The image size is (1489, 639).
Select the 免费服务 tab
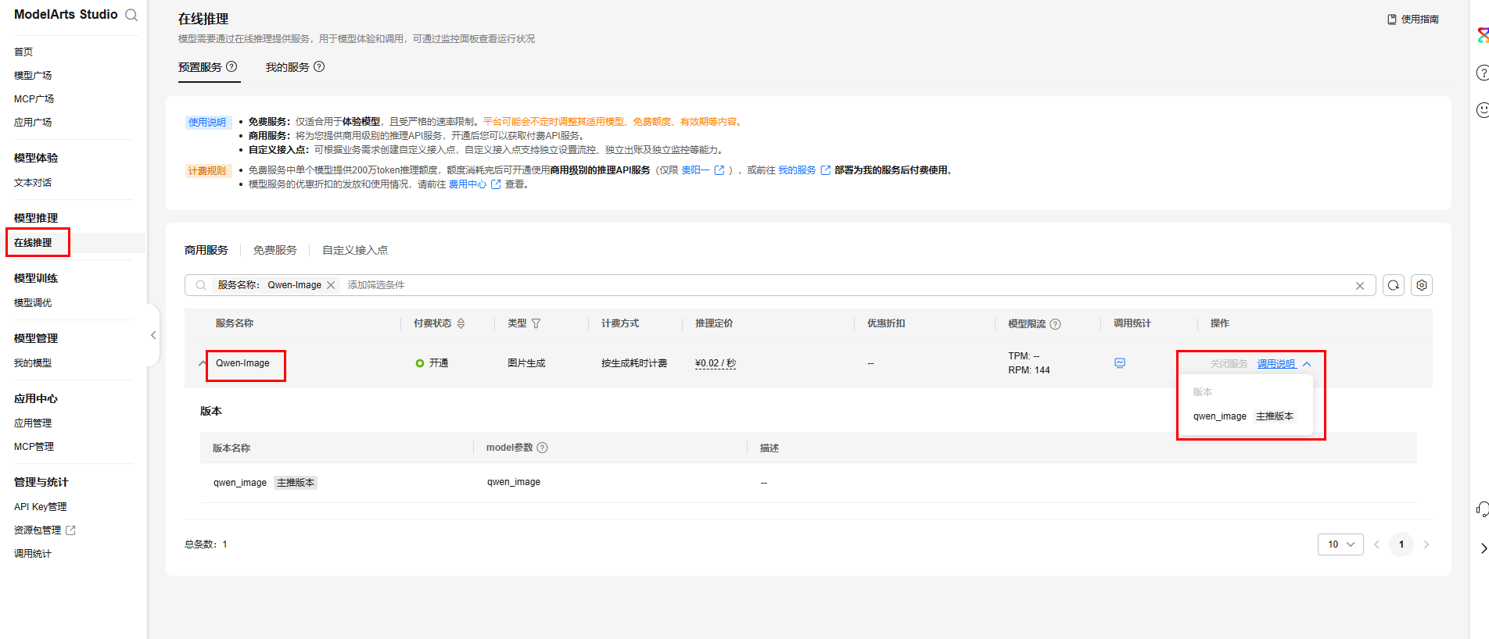(275, 250)
